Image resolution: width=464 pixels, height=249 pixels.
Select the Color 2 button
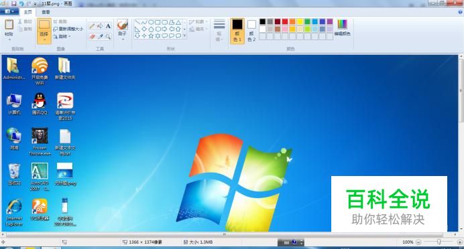tap(251, 31)
